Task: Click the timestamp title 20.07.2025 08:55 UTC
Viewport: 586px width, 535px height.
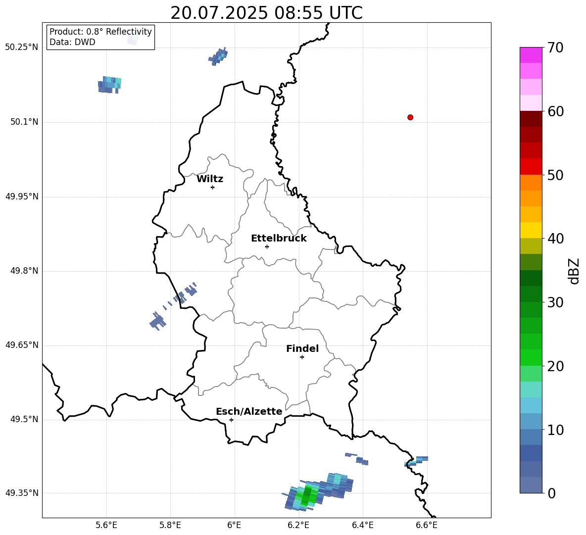Action: point(266,13)
